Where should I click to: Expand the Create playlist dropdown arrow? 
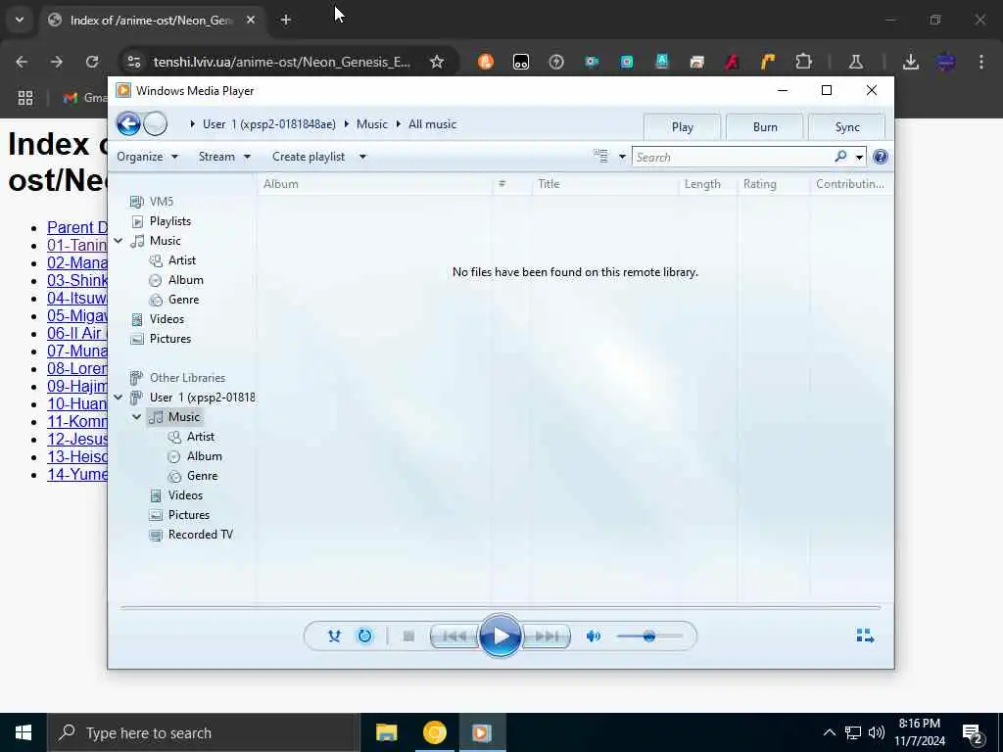coord(362,157)
